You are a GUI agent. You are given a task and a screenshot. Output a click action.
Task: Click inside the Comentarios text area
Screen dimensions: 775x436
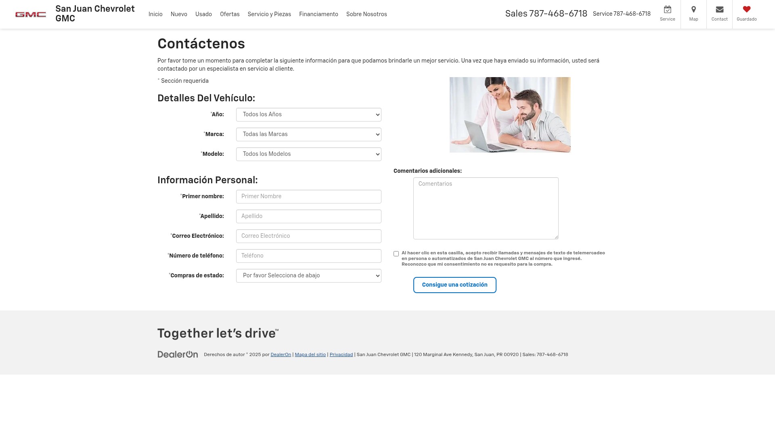click(x=486, y=208)
